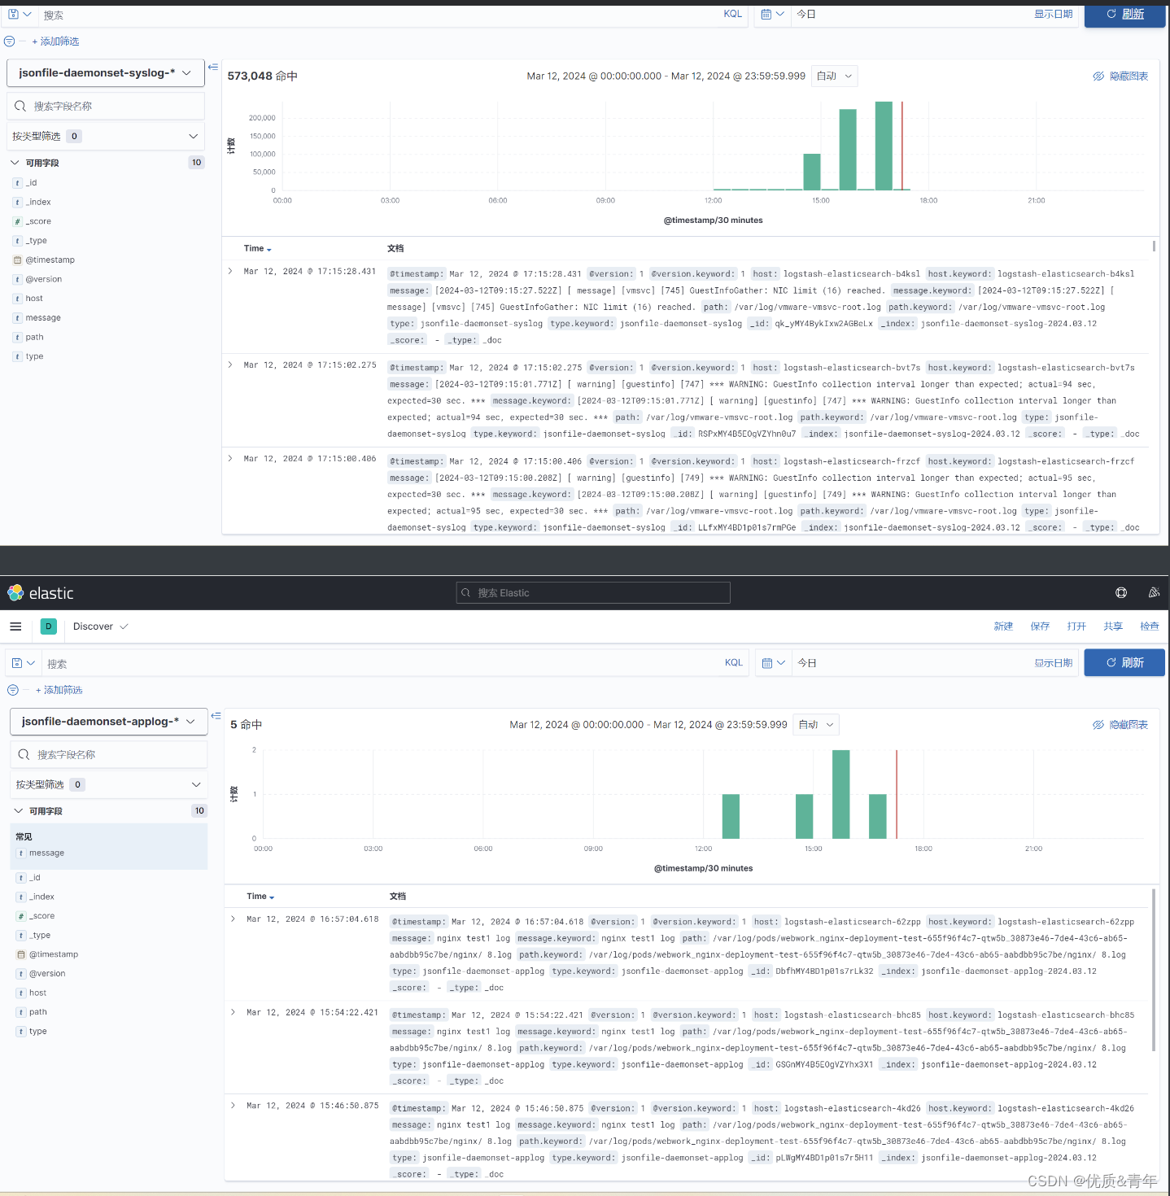Expand applog document at 15:54:22.421

(x=233, y=1013)
